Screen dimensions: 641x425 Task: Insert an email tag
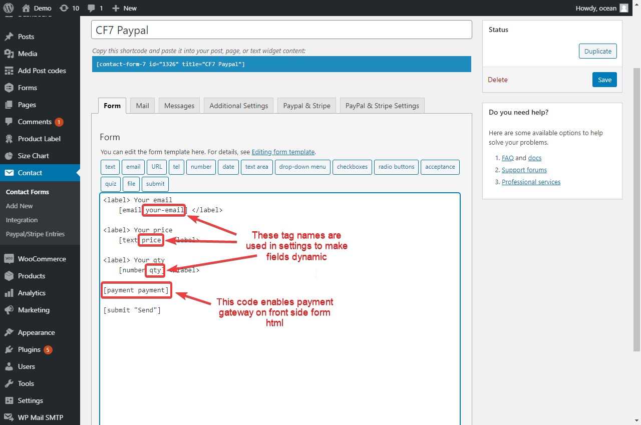click(133, 167)
